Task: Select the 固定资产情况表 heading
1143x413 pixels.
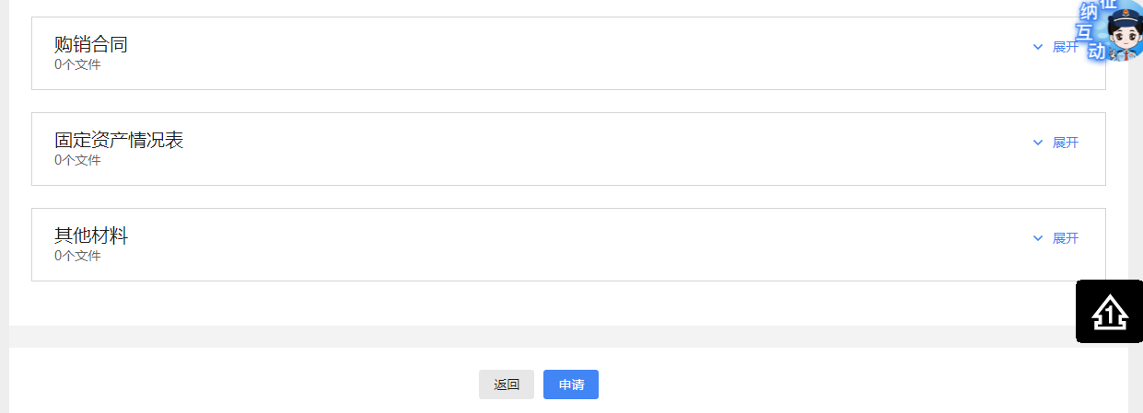Action: pos(119,140)
